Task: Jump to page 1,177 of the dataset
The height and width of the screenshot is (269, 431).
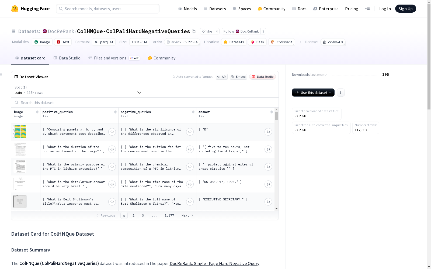Action: point(169,215)
